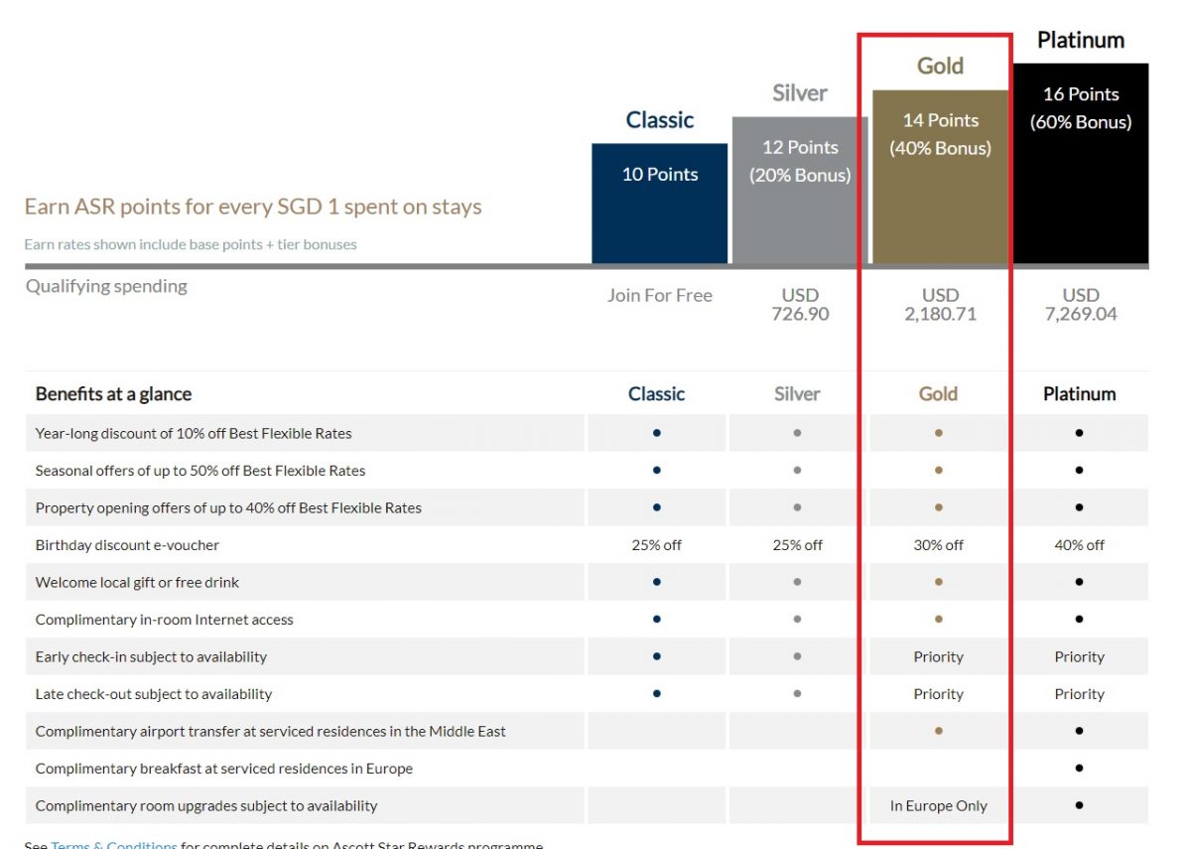Click the Gold title above the 14 Points block
This screenshot has height=849, width=1191.
click(941, 67)
